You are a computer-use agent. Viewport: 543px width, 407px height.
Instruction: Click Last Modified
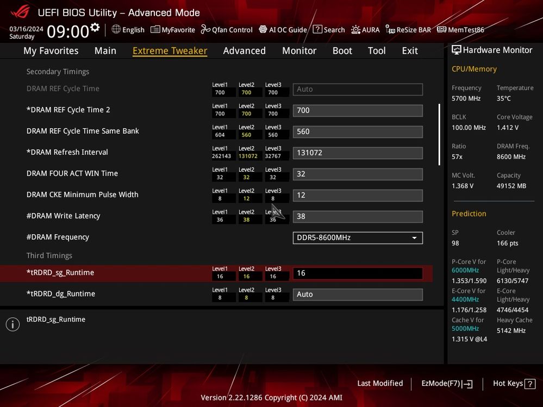380,383
